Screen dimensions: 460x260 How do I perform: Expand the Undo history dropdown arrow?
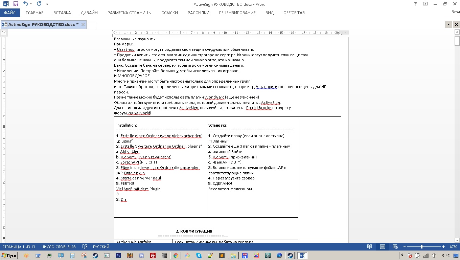(31, 4)
